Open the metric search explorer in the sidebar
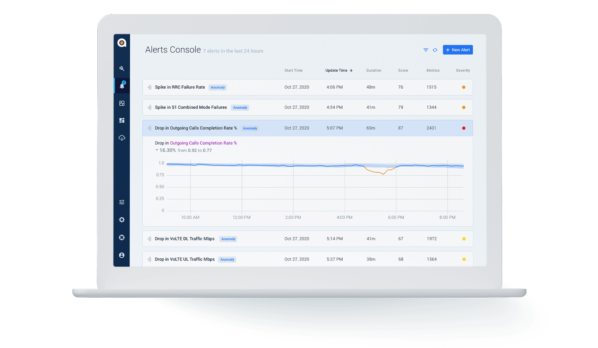Screen dimensions: 598x348 click(122, 68)
